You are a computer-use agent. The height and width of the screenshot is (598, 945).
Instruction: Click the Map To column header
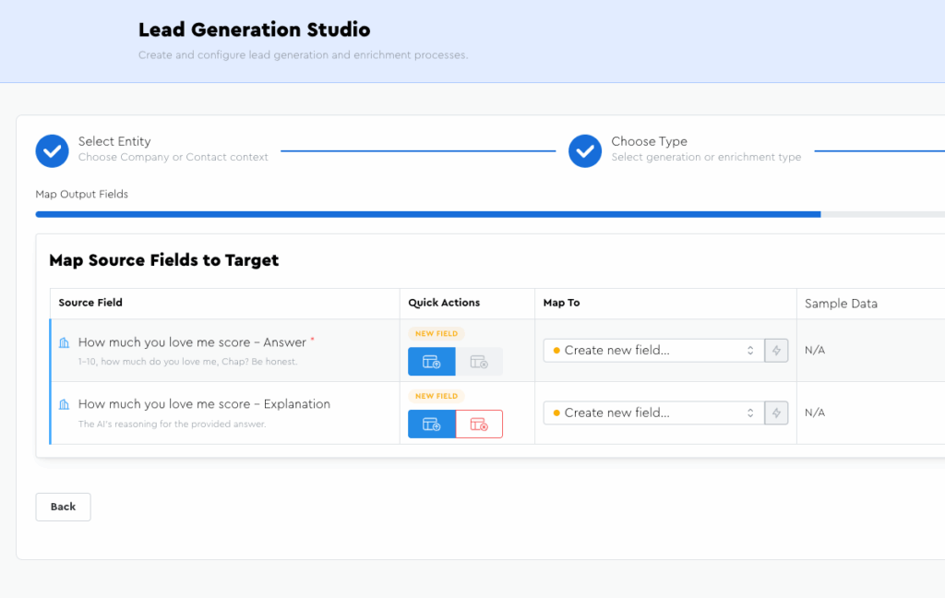[561, 303]
